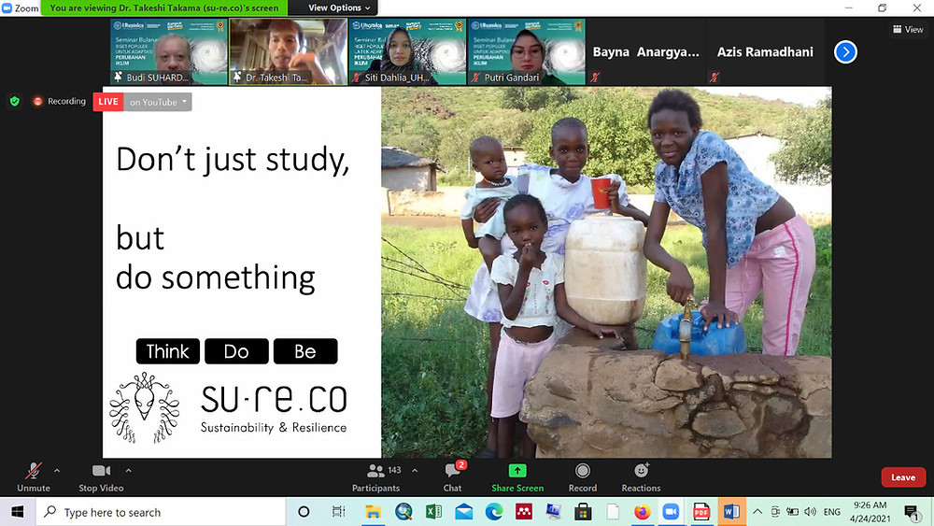
Task: Open Excel from taskbar
Action: (433, 512)
